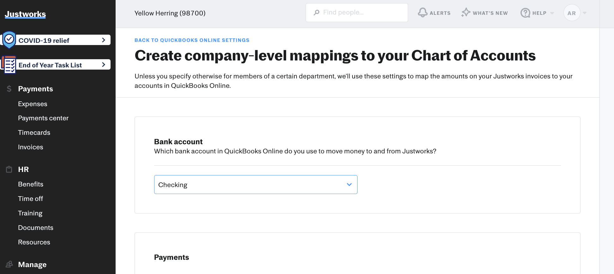Go to Payments center
The height and width of the screenshot is (274, 614).
(43, 118)
